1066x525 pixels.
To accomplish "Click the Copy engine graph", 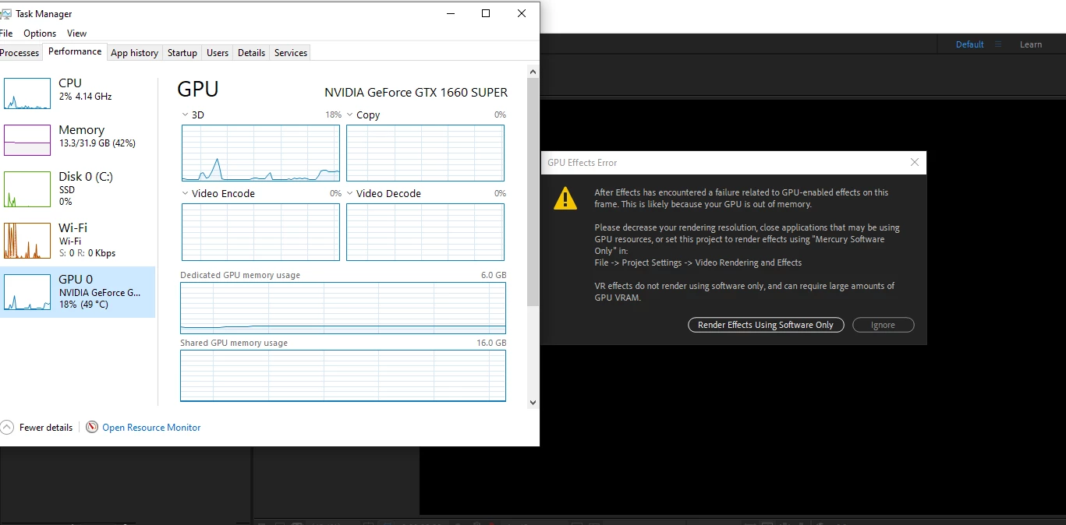I will click(x=425, y=153).
